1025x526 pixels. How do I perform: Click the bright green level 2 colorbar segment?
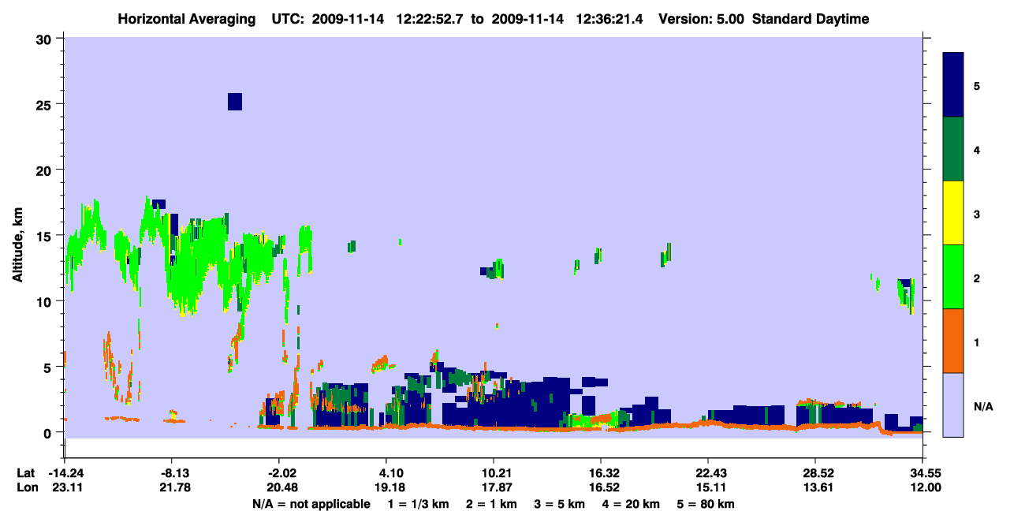(x=953, y=277)
